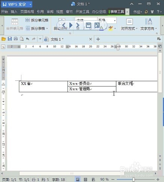Click the table cell containing XX 省
The height and width of the screenshot is (182, 164).
(43, 86)
